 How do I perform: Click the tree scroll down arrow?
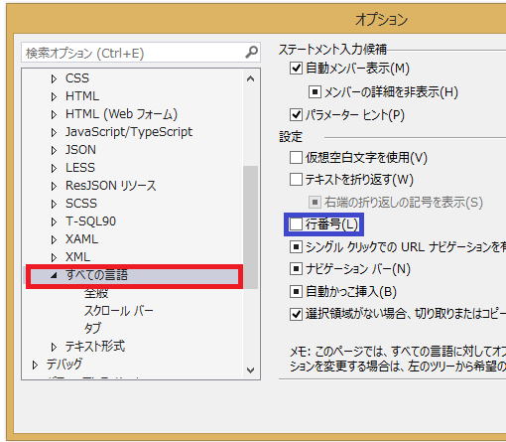click(250, 369)
